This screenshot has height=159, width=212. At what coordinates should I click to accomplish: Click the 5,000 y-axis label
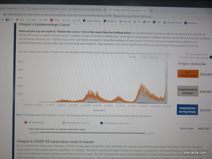(x=20, y=61)
